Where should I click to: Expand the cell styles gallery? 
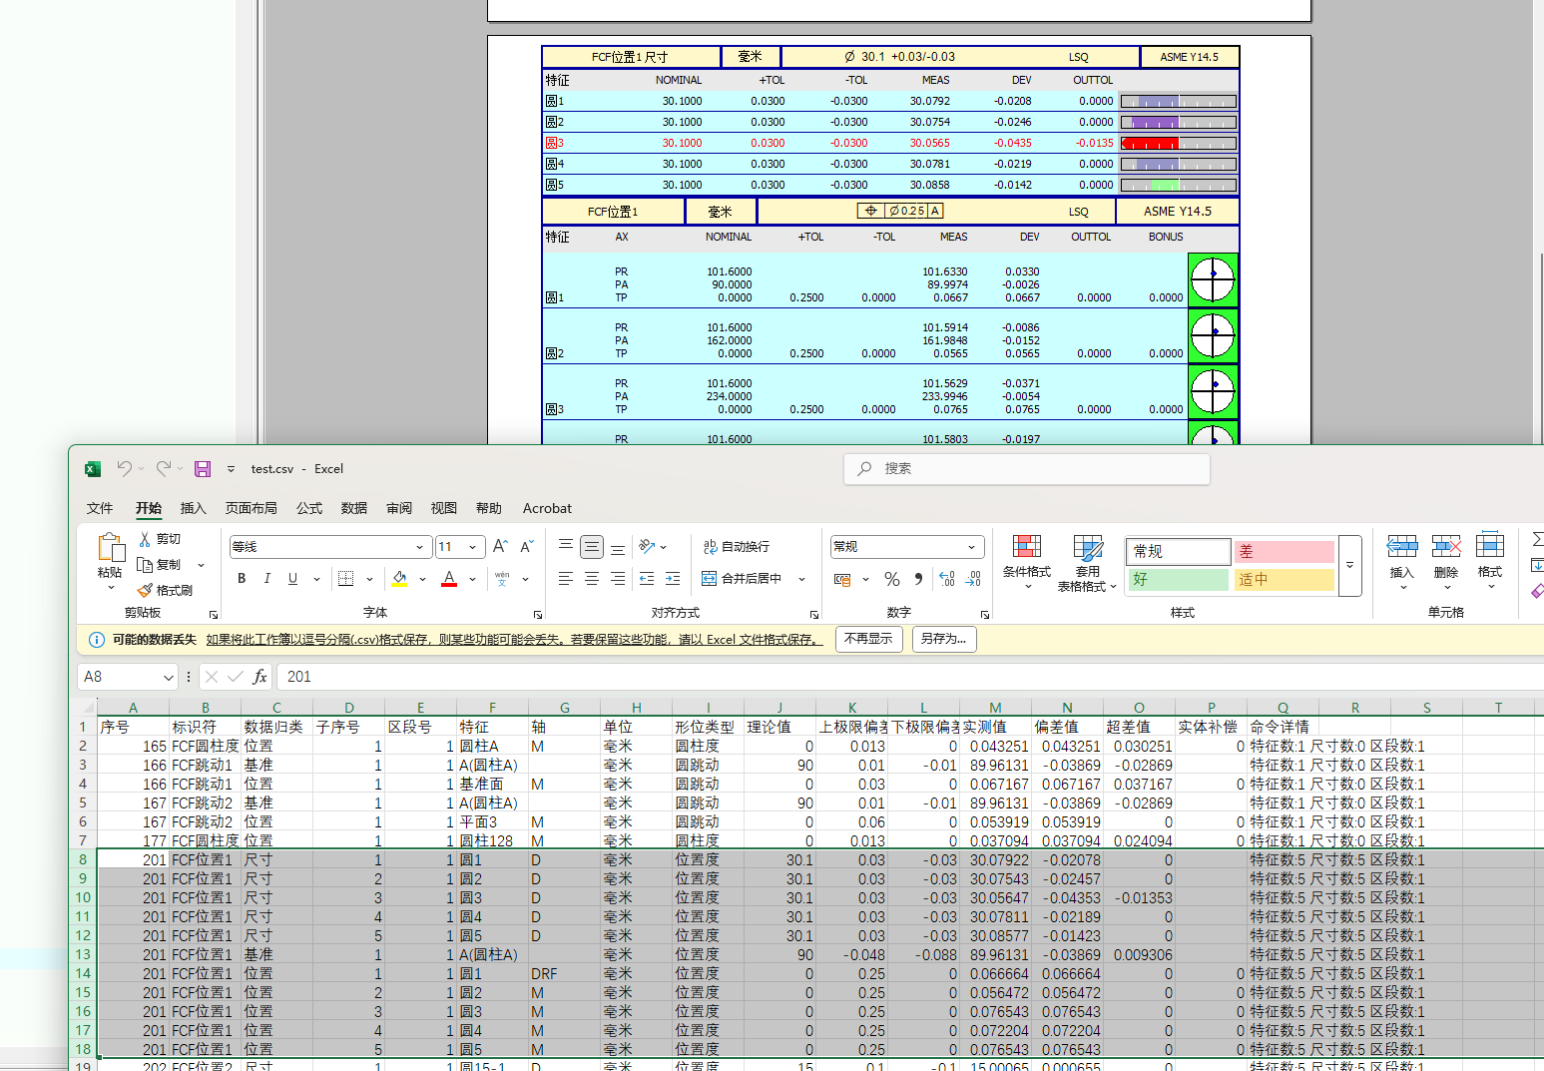click(1349, 565)
